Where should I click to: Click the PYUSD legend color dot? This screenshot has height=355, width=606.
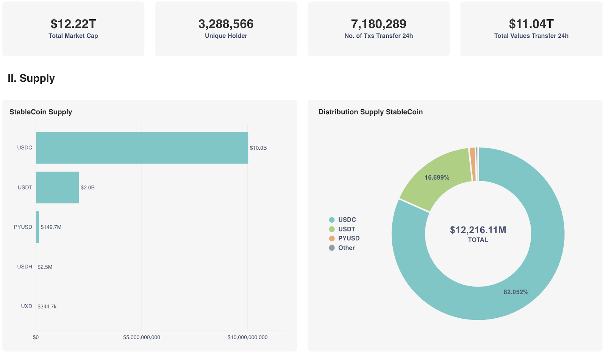[332, 238]
